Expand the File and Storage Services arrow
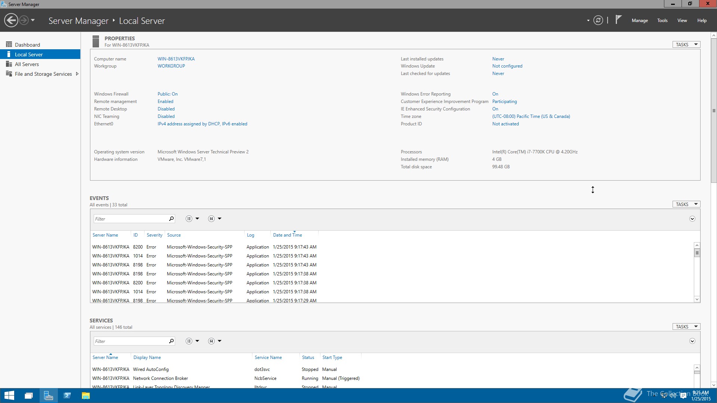 coord(77,74)
